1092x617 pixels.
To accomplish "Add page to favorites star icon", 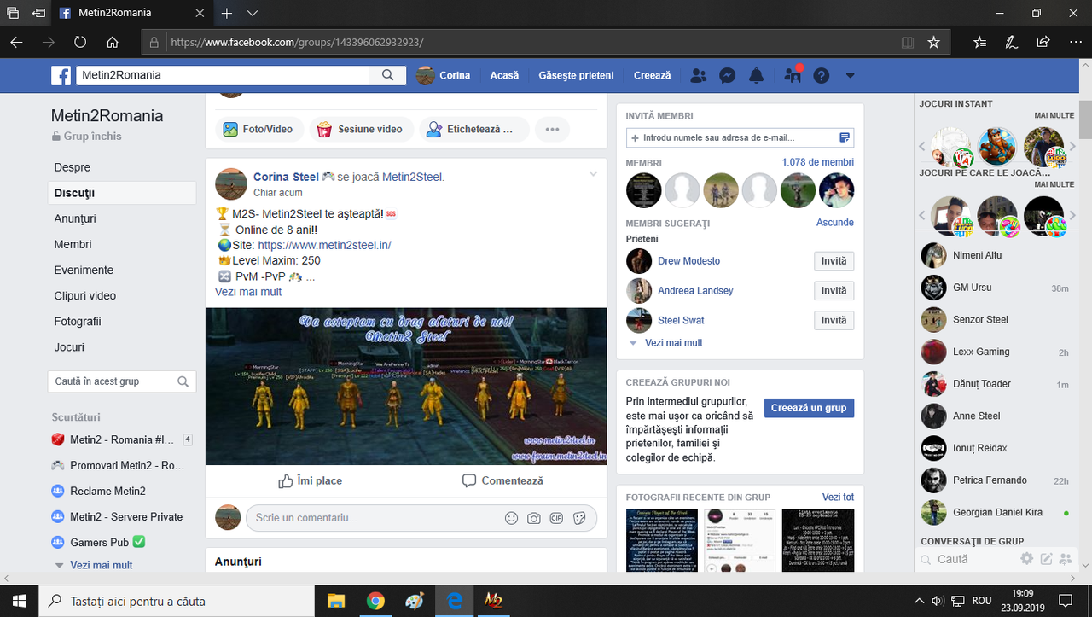I will pyautogui.click(x=933, y=42).
